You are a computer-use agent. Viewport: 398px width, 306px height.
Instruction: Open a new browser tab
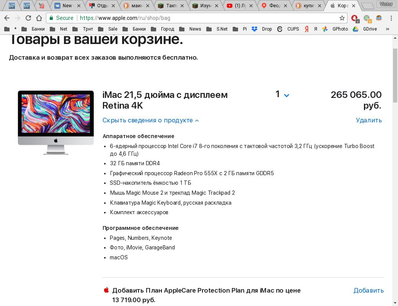(367, 6)
